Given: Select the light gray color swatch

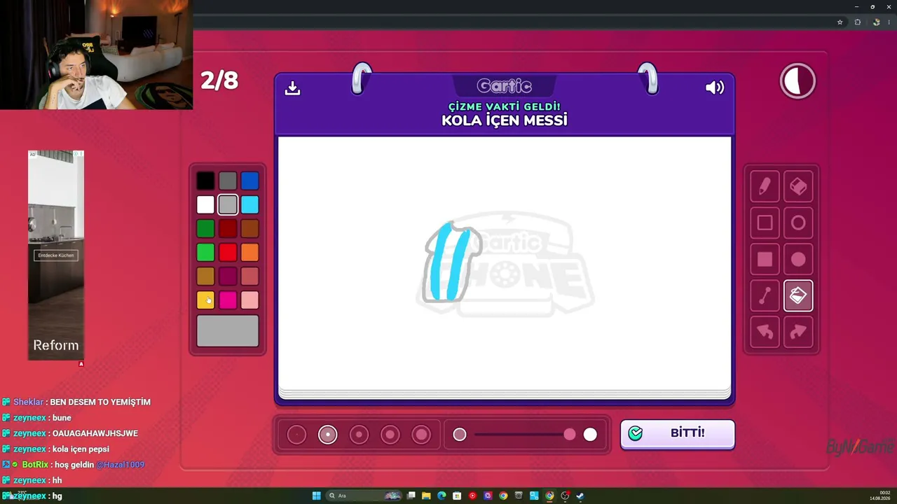Looking at the screenshot, I should click(x=228, y=205).
